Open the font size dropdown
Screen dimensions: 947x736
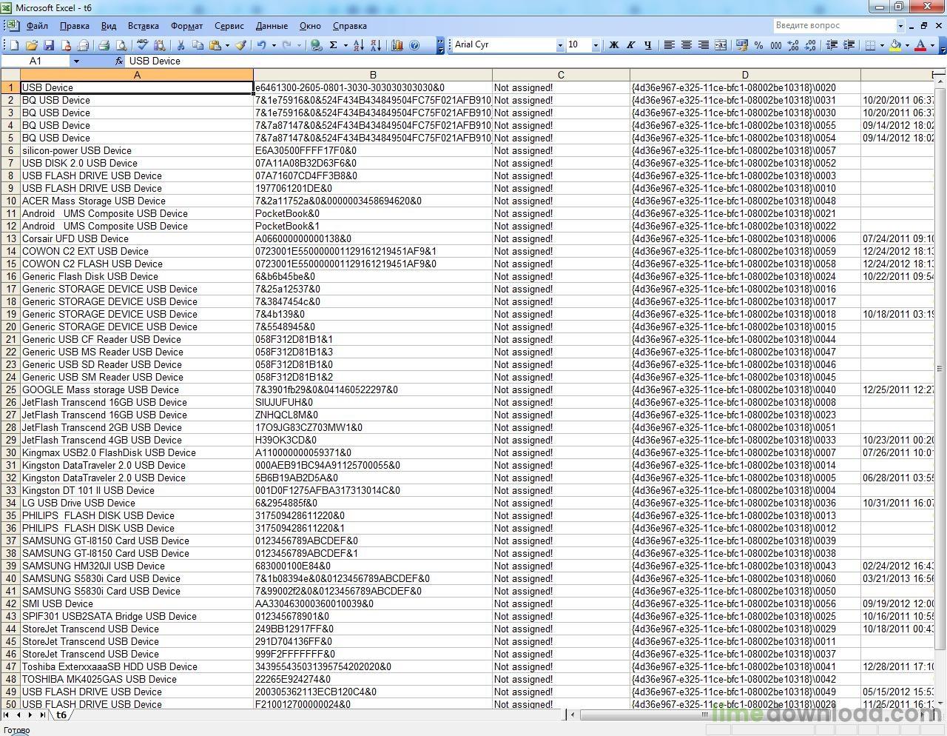[596, 45]
